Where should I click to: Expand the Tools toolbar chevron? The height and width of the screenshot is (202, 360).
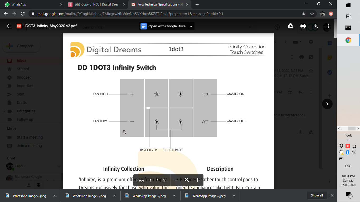pyautogui.click(x=348, y=140)
